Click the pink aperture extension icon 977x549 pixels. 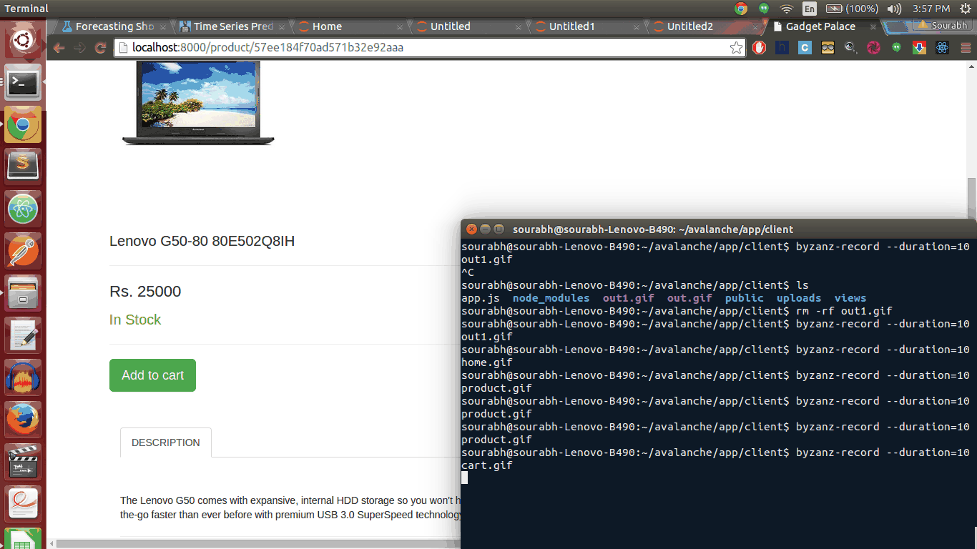point(874,48)
